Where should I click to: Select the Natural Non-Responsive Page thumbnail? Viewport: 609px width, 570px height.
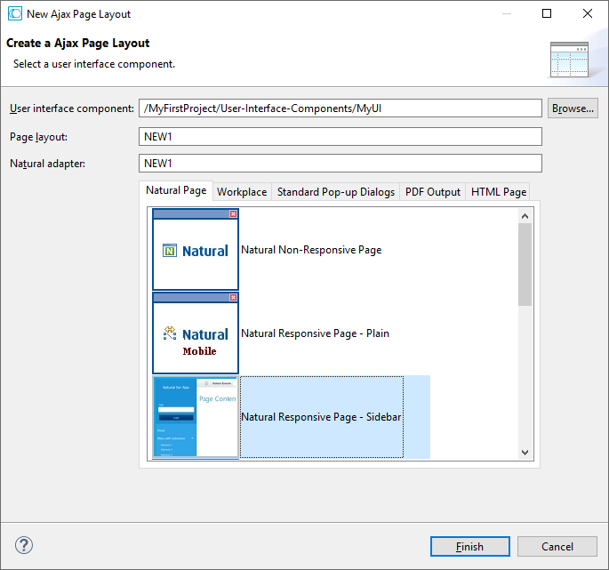point(196,250)
